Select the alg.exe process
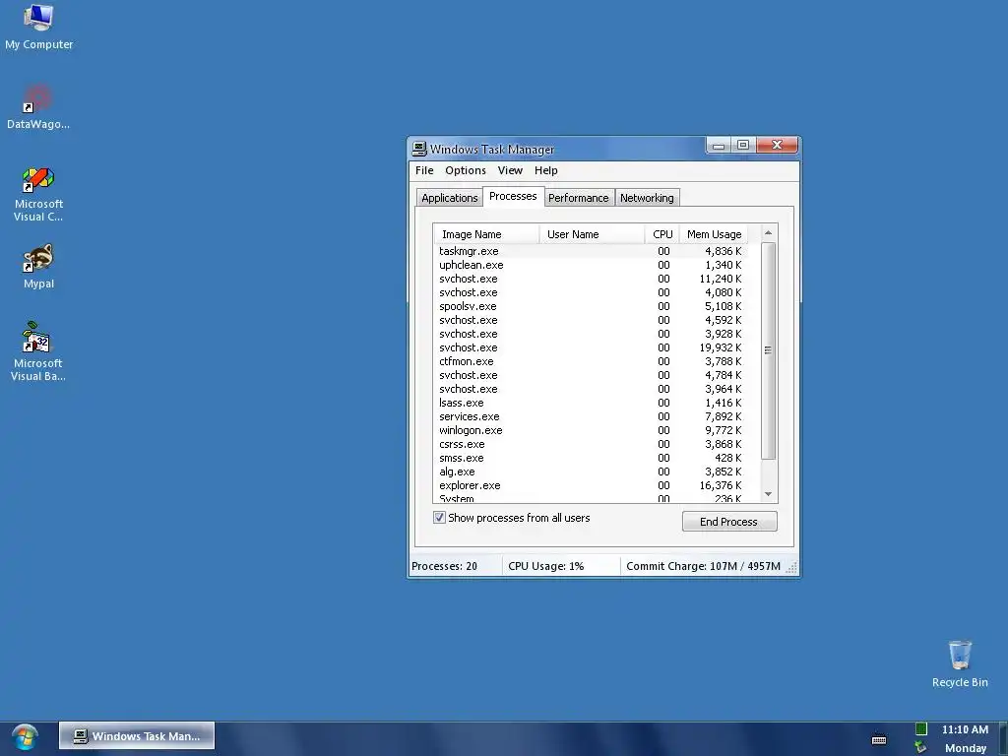 tap(591, 472)
